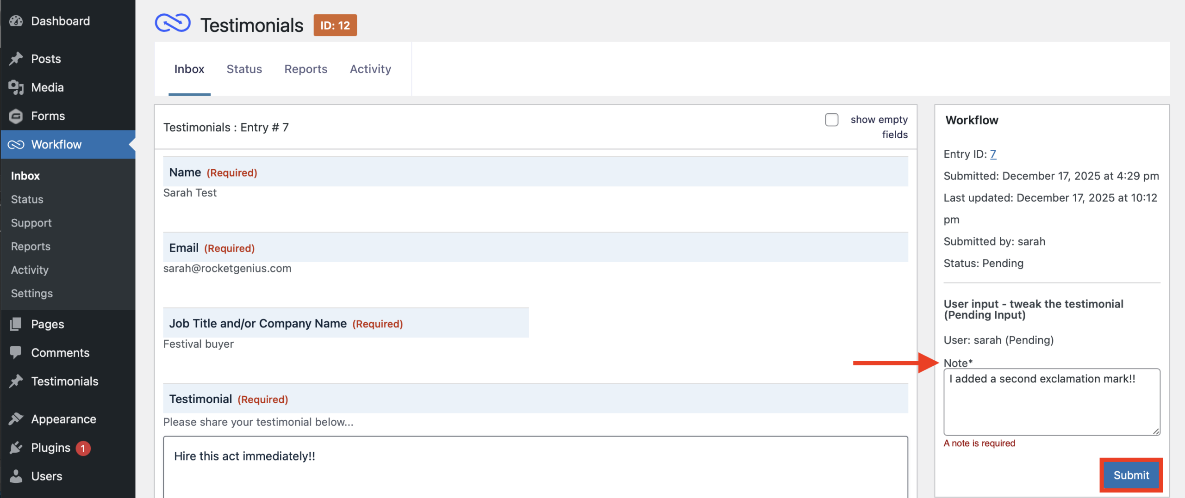Select the Status submenu item
Viewport: 1185px width, 498px height.
[x=27, y=199]
